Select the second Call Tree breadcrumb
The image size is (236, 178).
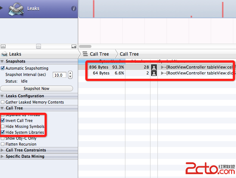pyautogui.click(x=129, y=54)
